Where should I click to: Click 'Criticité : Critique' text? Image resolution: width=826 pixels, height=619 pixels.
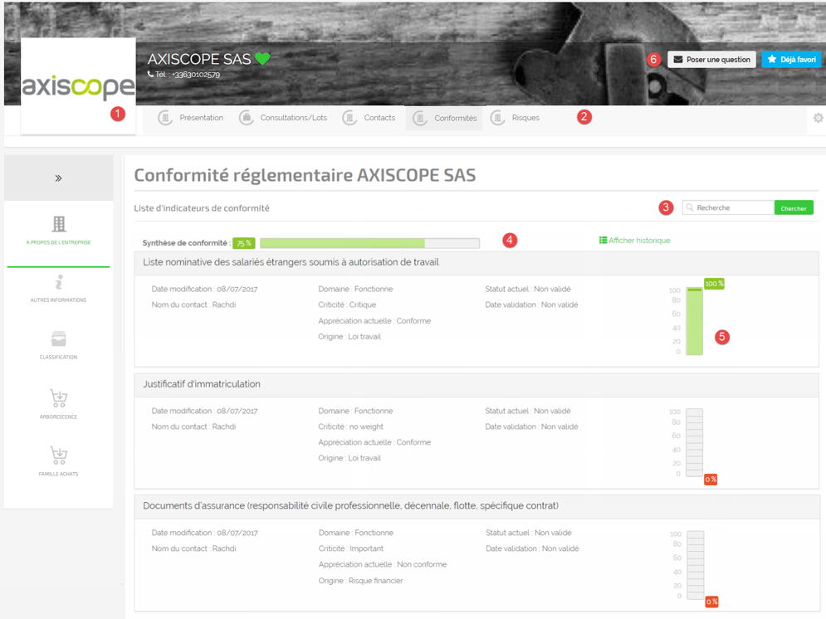pos(347,305)
